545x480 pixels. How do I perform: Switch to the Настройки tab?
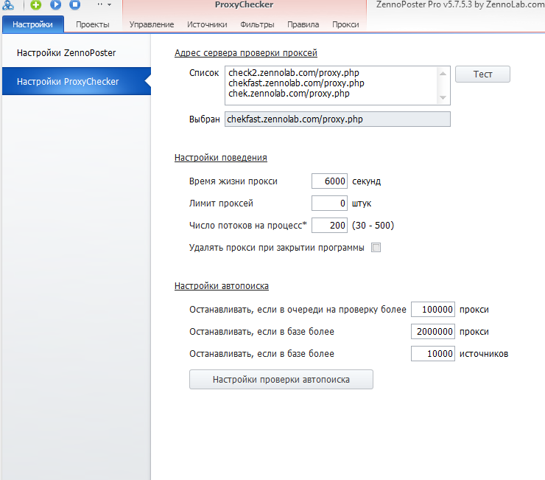(x=32, y=24)
